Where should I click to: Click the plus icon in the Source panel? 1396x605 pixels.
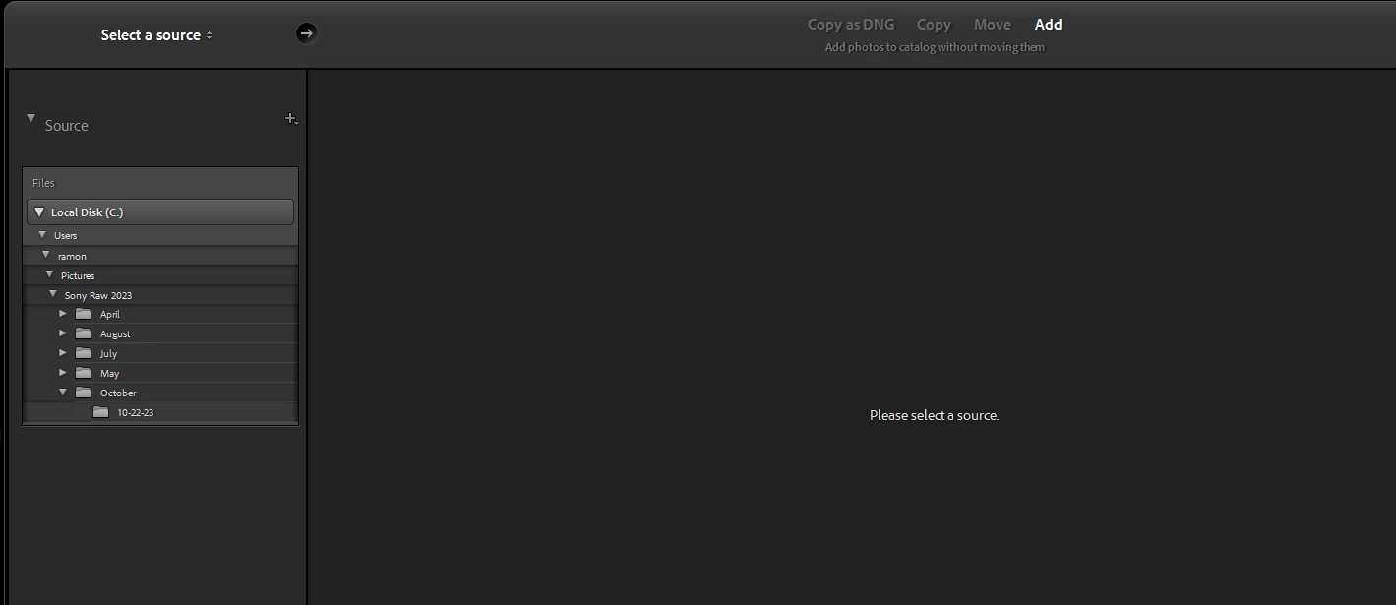[291, 119]
